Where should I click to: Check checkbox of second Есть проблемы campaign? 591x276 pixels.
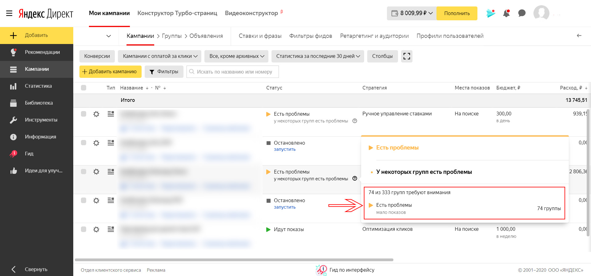[83, 171]
